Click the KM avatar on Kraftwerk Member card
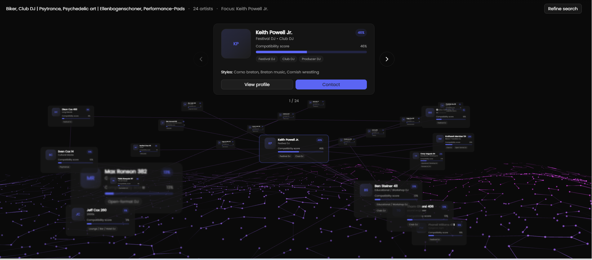The image size is (592, 260). pos(440,139)
